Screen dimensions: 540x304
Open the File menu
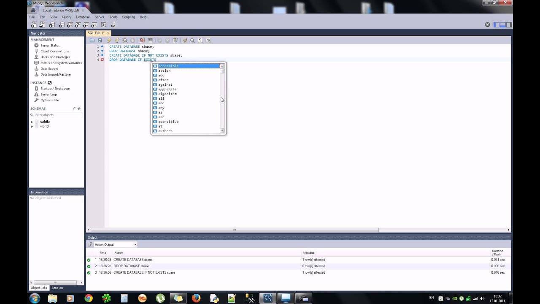coord(32,17)
